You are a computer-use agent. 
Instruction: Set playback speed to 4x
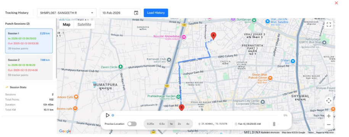tap(188, 124)
